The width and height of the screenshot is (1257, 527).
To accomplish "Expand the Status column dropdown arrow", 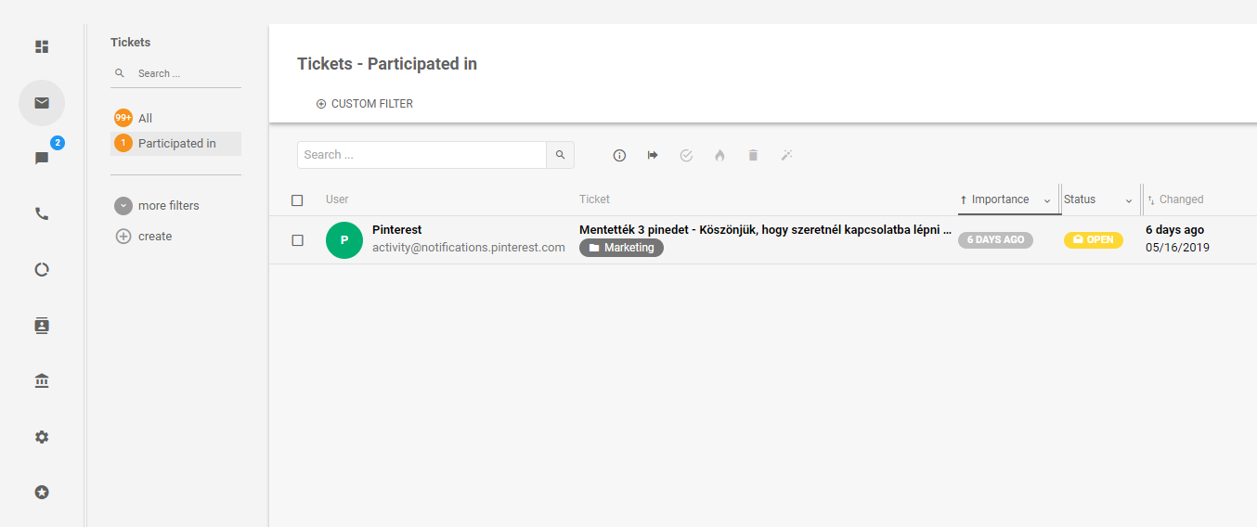I will point(1129,200).
